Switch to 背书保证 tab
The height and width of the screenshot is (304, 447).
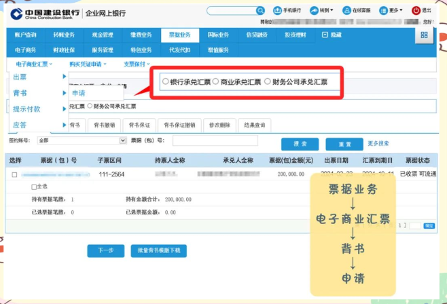pos(139,126)
